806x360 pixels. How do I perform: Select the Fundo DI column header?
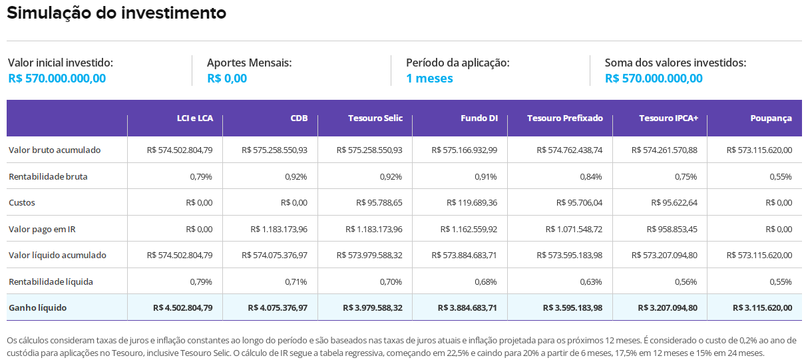click(479, 118)
